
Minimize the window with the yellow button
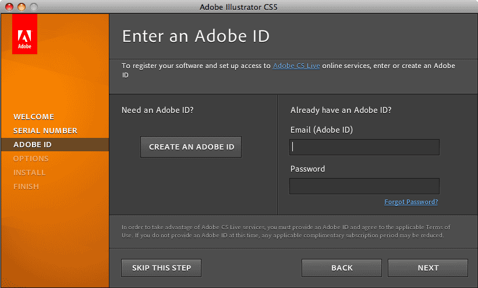22,7
